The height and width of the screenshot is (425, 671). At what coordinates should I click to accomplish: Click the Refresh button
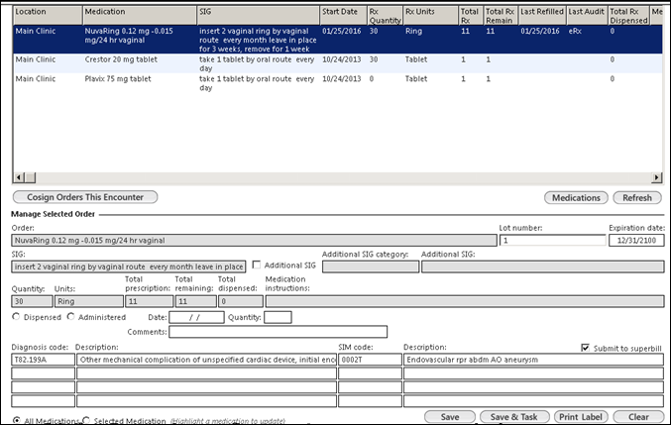coord(637,197)
